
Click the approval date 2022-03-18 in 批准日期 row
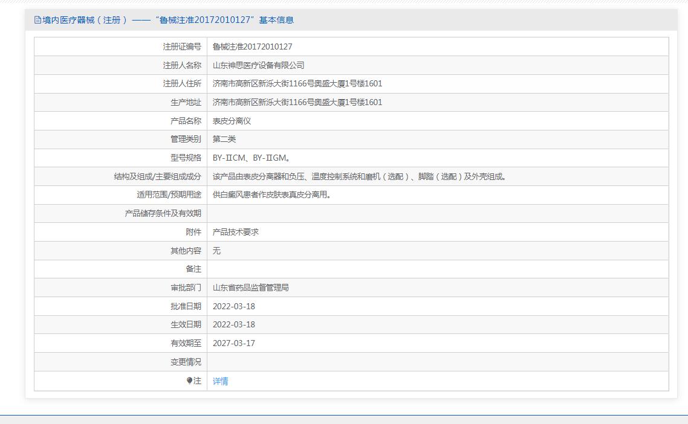tap(234, 306)
